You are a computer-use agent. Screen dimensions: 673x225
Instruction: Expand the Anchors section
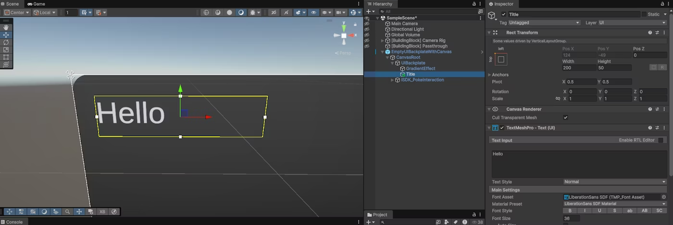[490, 75]
